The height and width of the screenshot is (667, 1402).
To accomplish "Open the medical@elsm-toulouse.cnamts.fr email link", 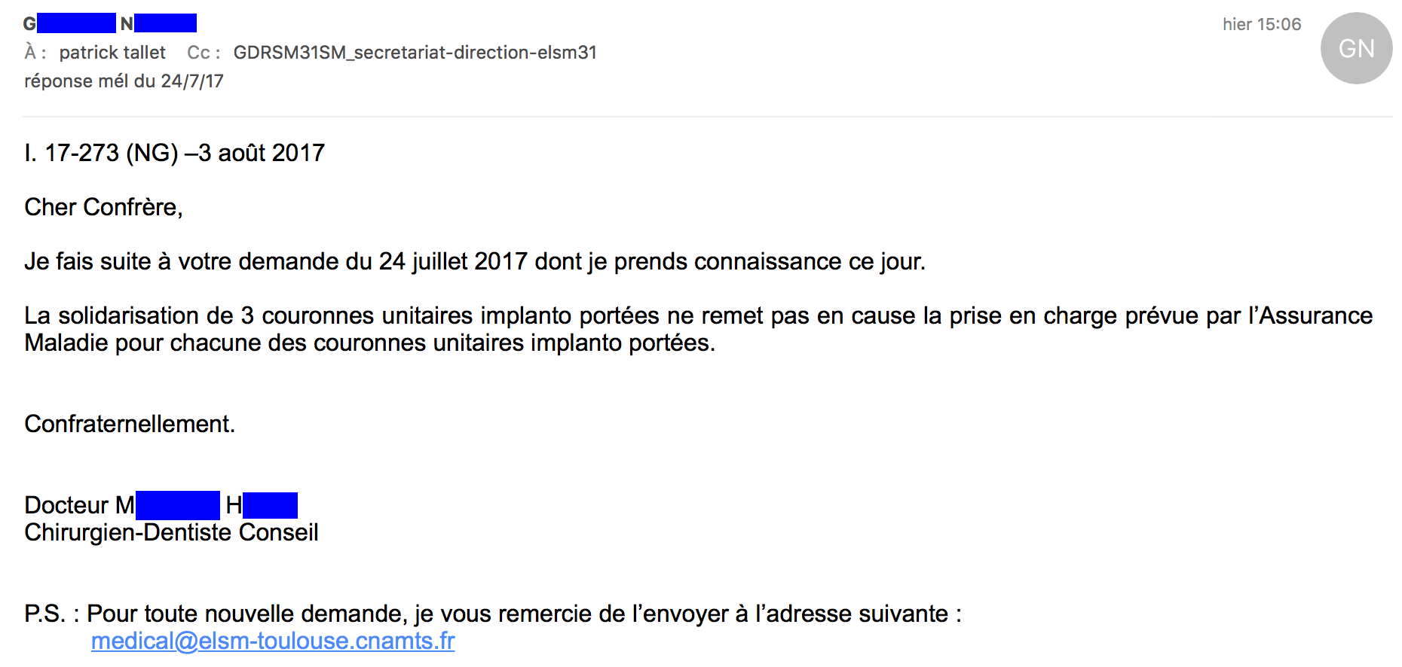I will pyautogui.click(x=273, y=641).
